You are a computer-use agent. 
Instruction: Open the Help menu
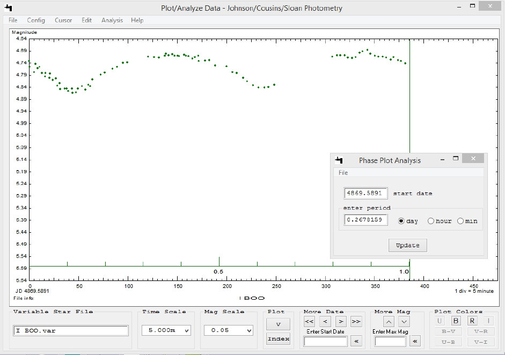[x=137, y=20]
